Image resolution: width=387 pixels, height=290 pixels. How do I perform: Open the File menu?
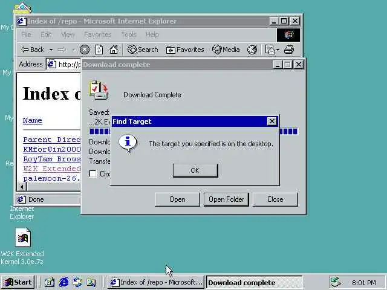(26, 34)
